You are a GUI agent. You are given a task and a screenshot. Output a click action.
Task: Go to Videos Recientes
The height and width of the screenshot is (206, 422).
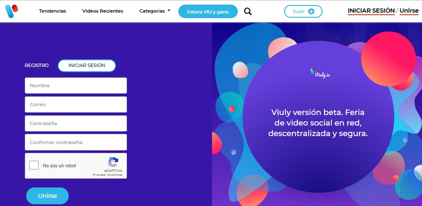(102, 11)
